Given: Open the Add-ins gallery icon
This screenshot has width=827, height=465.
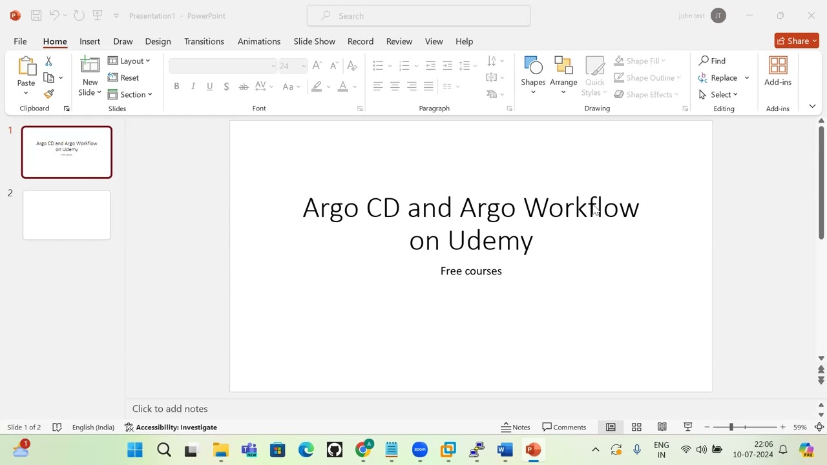Looking at the screenshot, I should 778,65.
